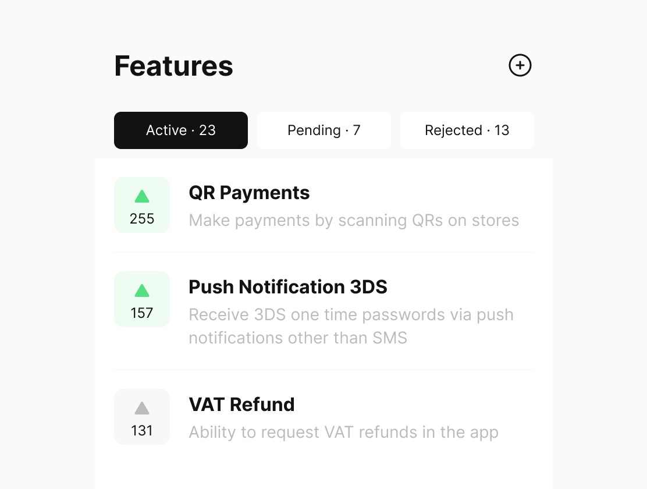Click the 131 vote count

coord(142,431)
